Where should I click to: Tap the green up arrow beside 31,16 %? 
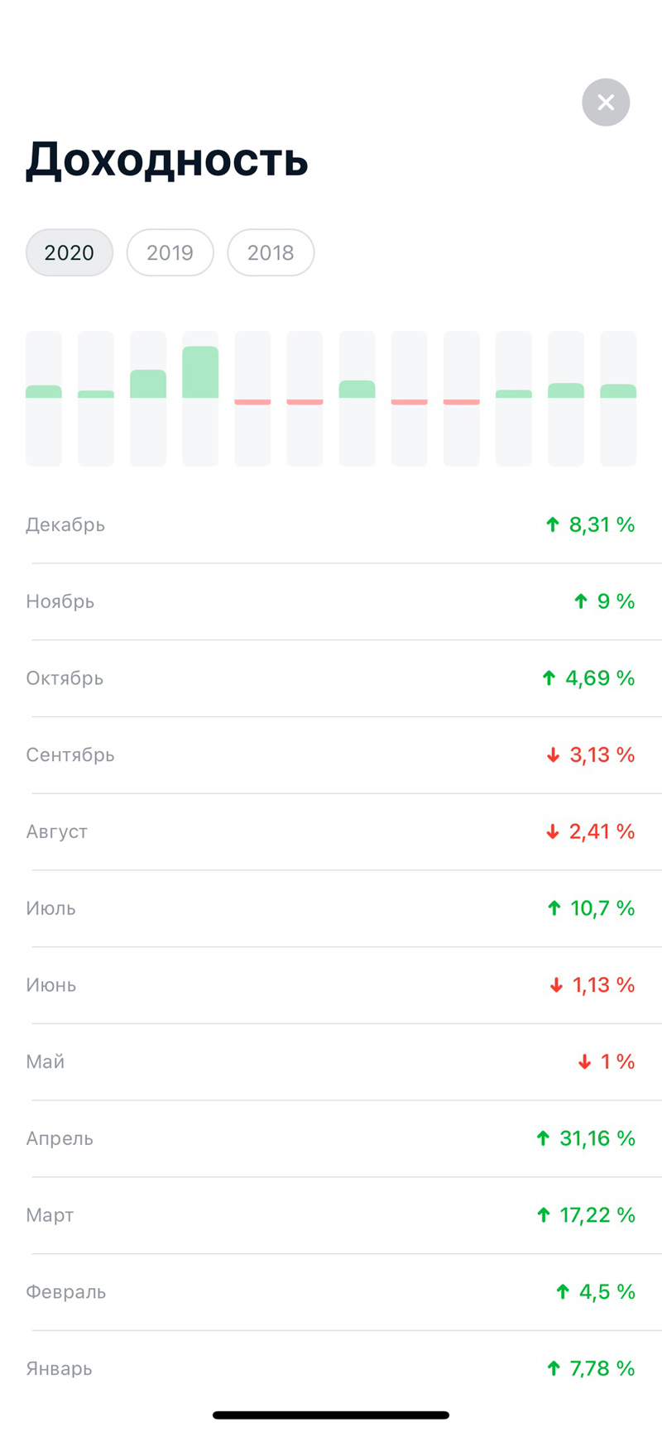(543, 1138)
